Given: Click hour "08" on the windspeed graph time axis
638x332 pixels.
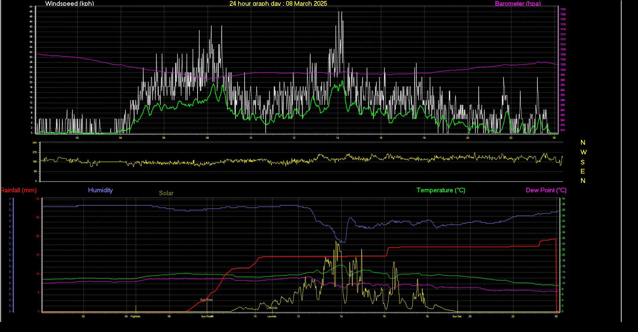Looking at the screenshot, I should click(207, 138).
